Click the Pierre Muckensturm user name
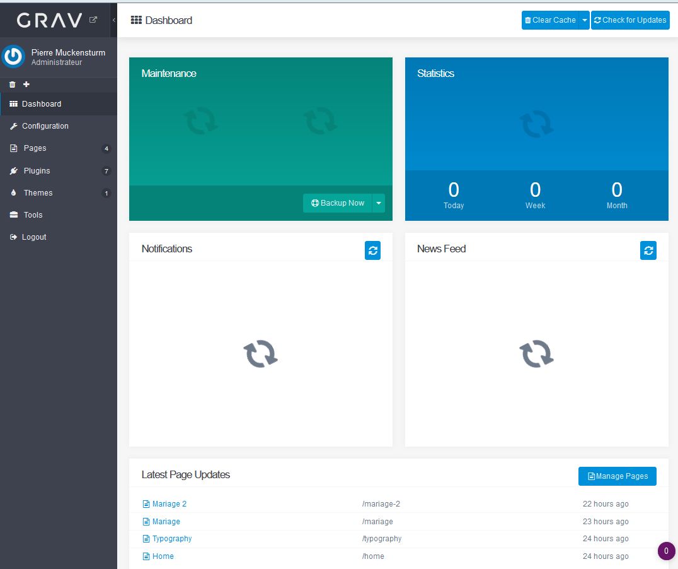This screenshot has width=678, height=569. point(68,52)
